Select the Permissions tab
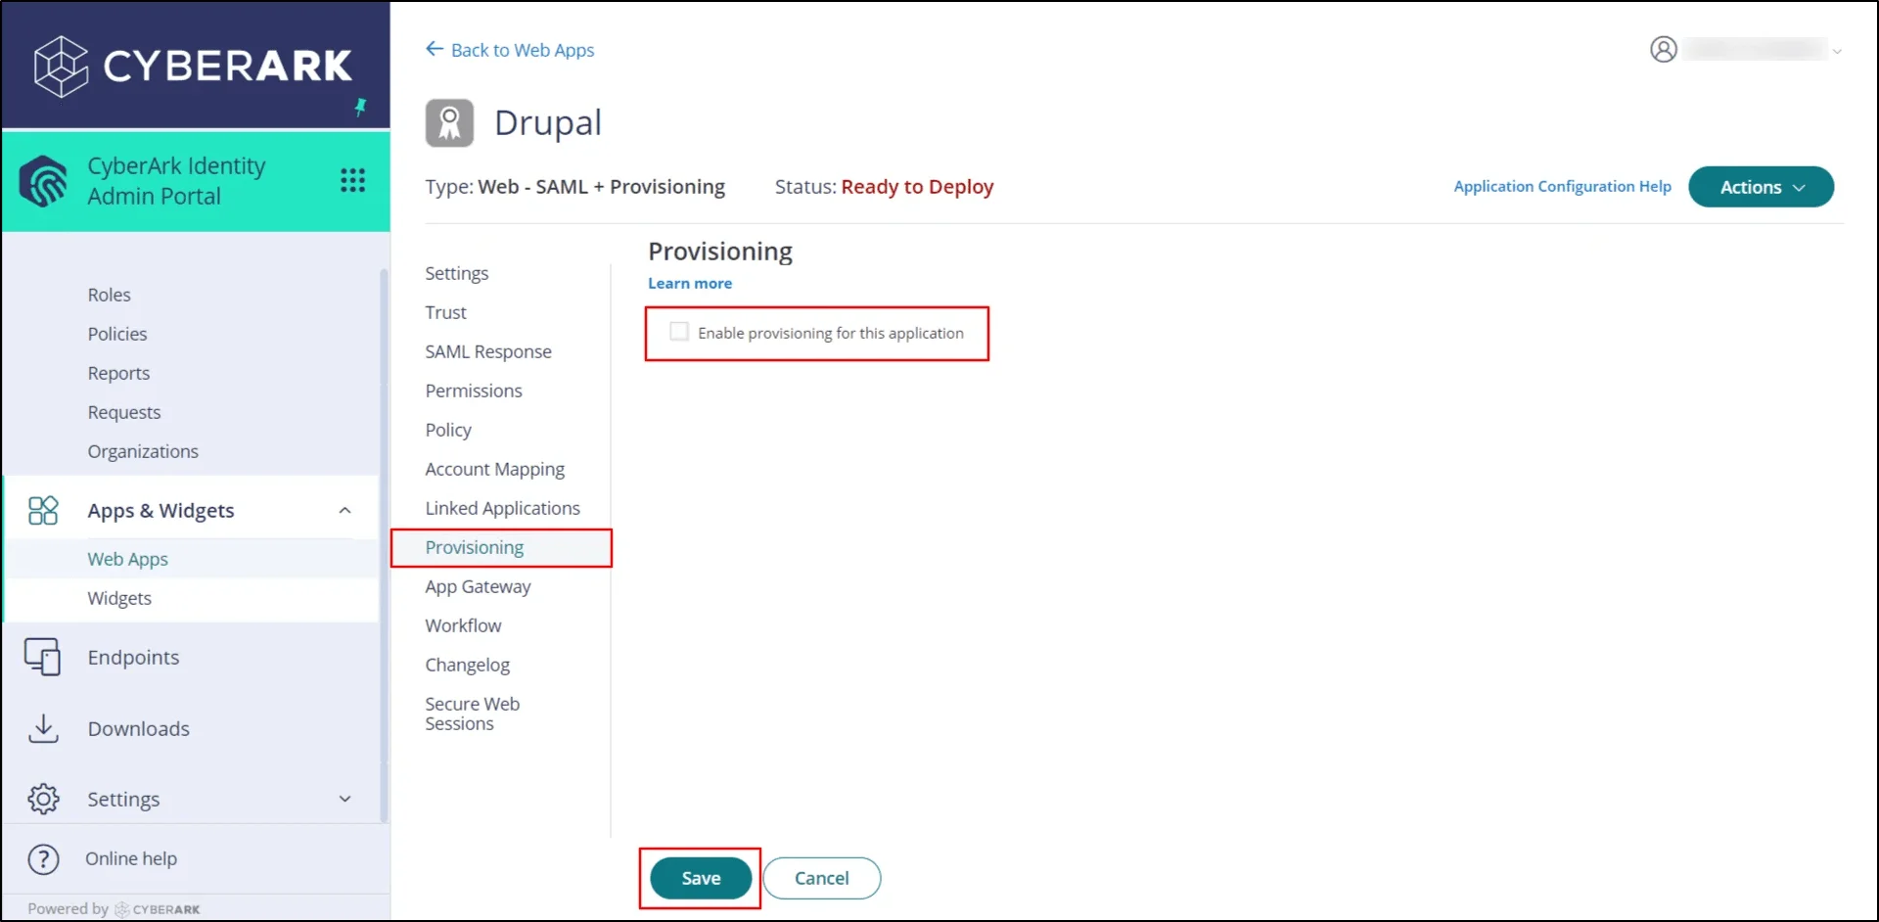Screen dimensions: 1879x922 (474, 391)
